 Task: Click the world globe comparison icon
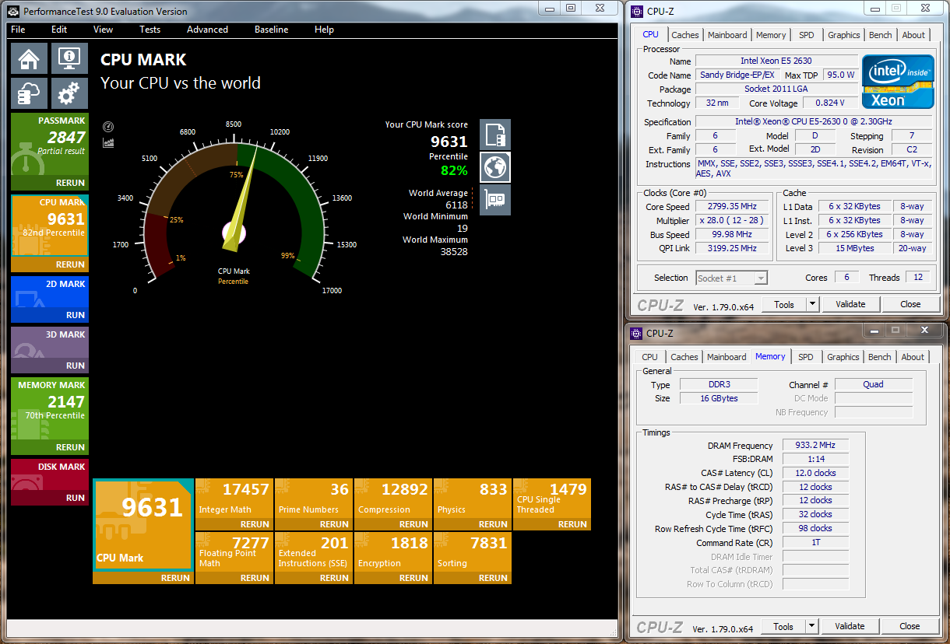click(x=495, y=166)
